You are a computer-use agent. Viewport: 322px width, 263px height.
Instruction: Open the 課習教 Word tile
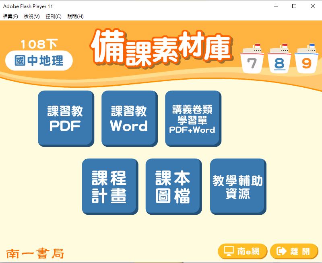129,118
